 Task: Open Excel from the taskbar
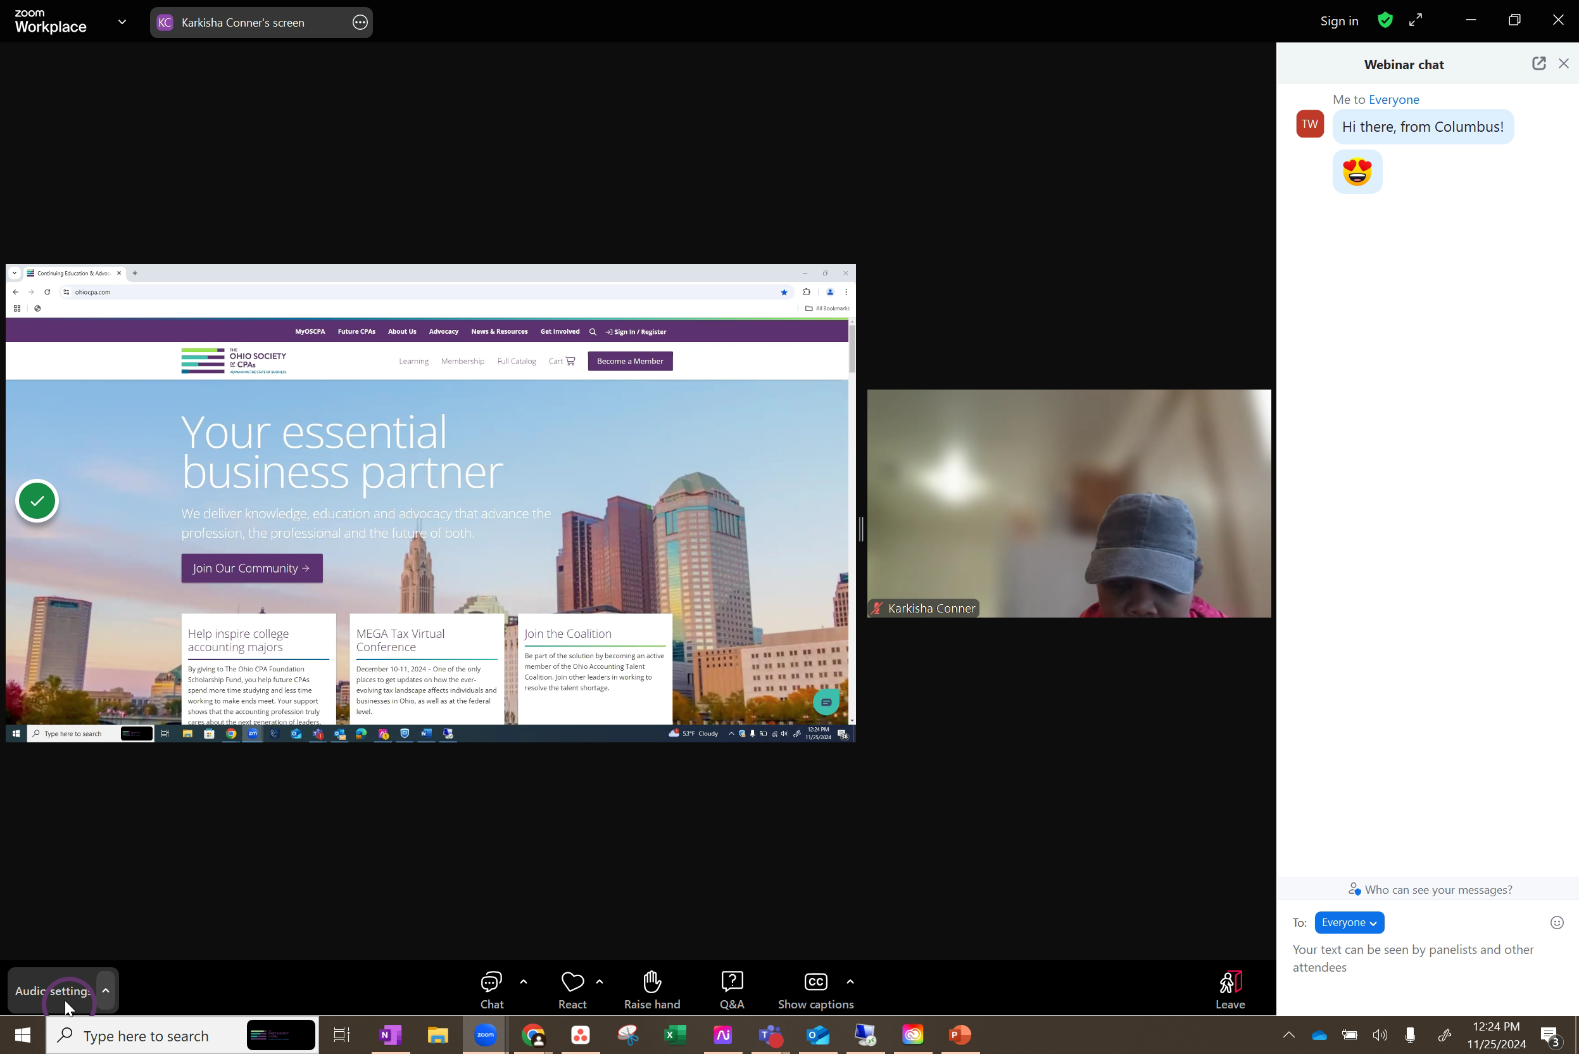(x=676, y=1035)
